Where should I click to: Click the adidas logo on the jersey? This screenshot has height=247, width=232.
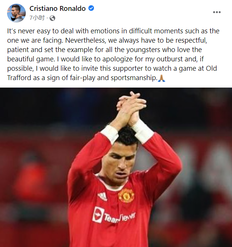click(103, 196)
